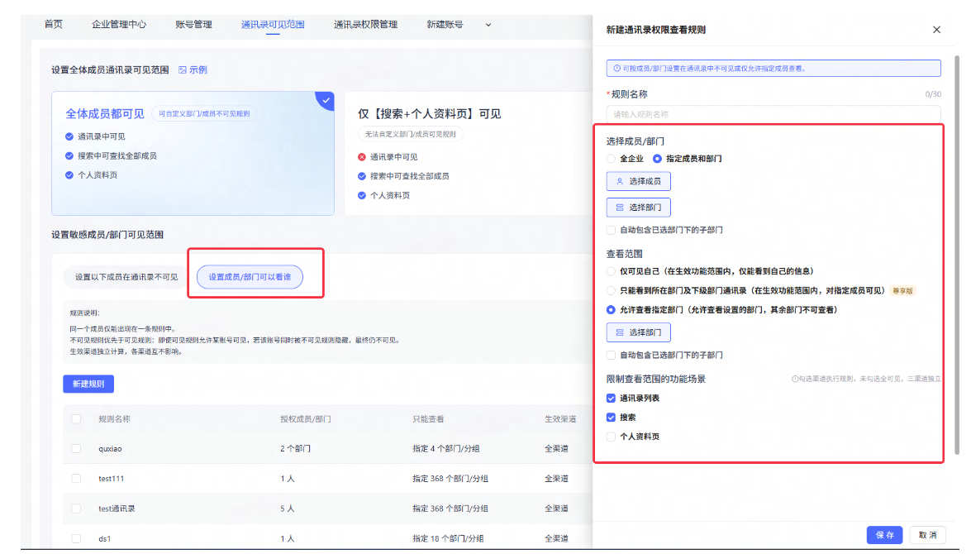Click the 取消 button
Screen dimensions: 971x554
(928, 535)
